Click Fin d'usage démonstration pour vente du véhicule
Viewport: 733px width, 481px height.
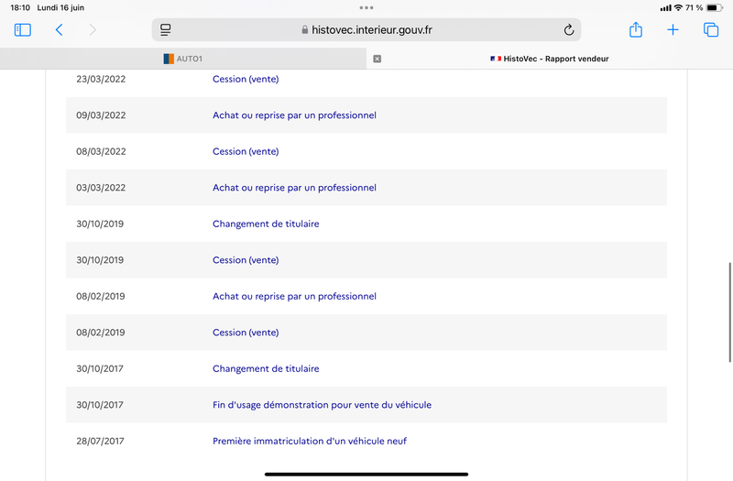point(322,405)
